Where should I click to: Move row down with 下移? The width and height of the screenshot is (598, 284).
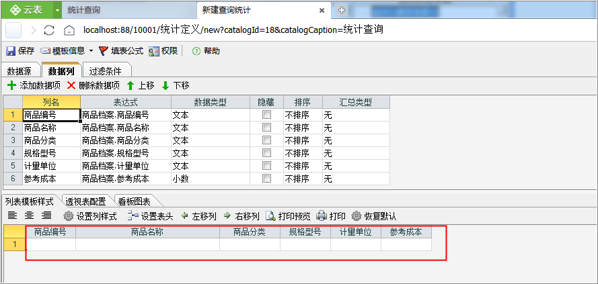176,85
